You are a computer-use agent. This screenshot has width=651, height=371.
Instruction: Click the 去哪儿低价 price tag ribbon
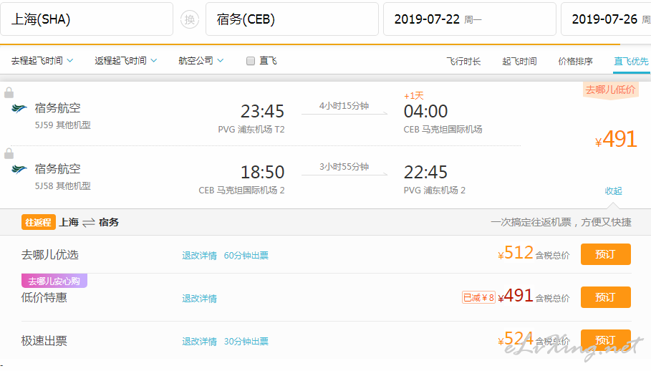pyautogui.click(x=610, y=90)
